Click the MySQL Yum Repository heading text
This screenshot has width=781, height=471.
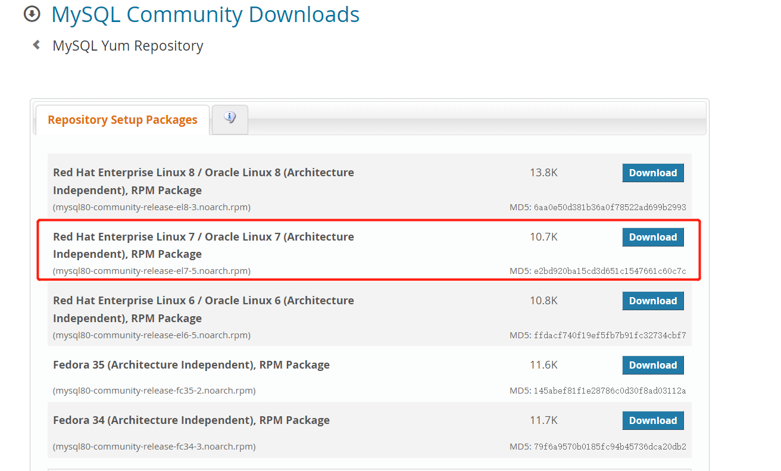coord(128,46)
